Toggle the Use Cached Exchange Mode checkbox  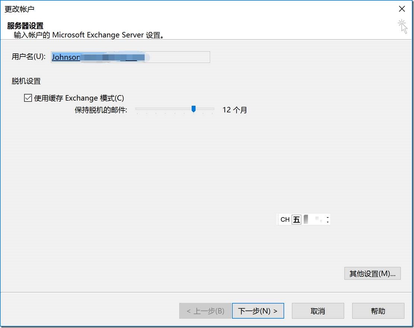click(28, 98)
